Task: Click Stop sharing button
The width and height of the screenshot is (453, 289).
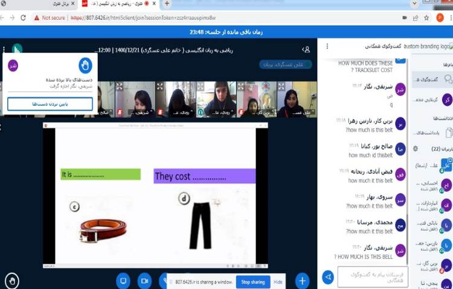Action: (253, 282)
